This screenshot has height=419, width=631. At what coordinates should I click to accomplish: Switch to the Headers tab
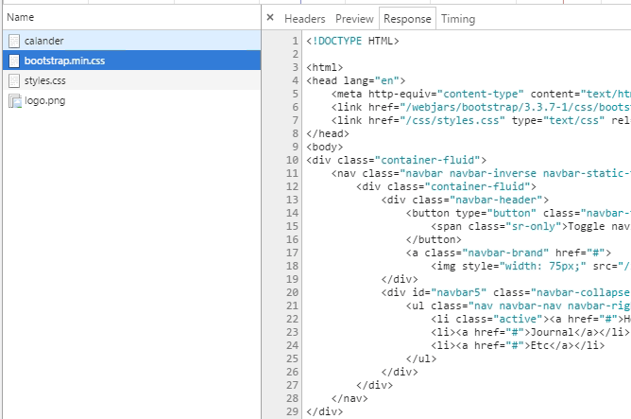(x=304, y=19)
